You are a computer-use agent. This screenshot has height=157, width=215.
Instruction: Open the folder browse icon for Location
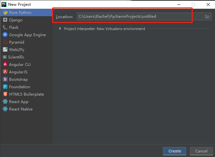pos(207,16)
